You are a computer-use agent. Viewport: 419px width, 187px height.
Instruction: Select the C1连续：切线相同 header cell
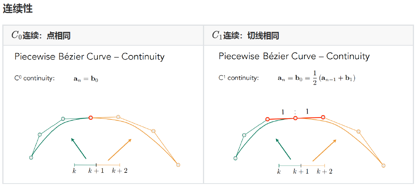pyautogui.click(x=245, y=36)
